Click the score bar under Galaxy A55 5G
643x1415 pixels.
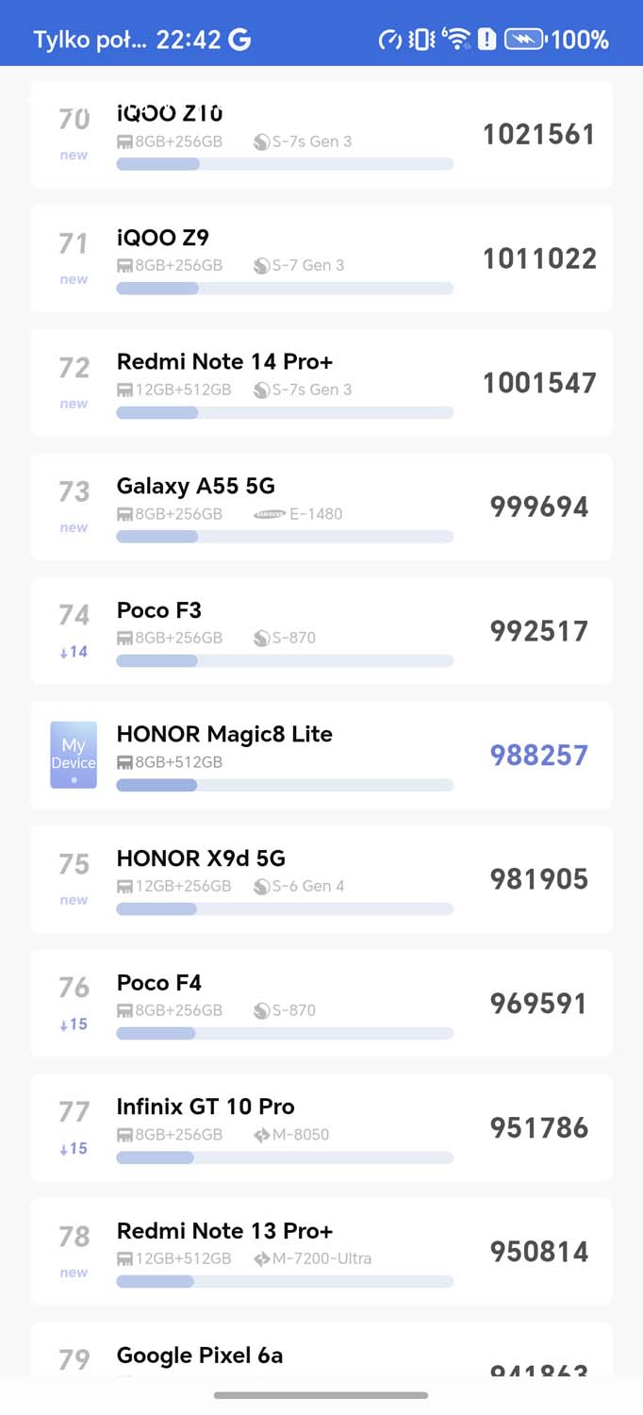tap(284, 537)
